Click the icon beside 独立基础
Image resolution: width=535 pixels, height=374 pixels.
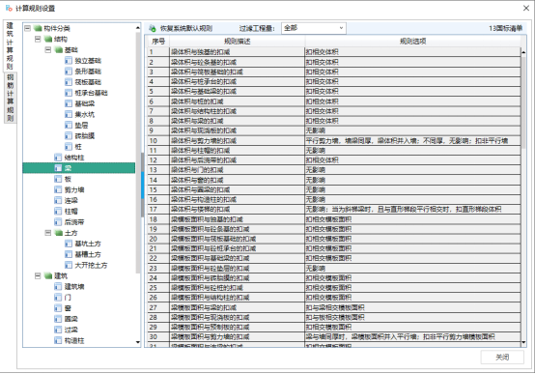point(69,61)
